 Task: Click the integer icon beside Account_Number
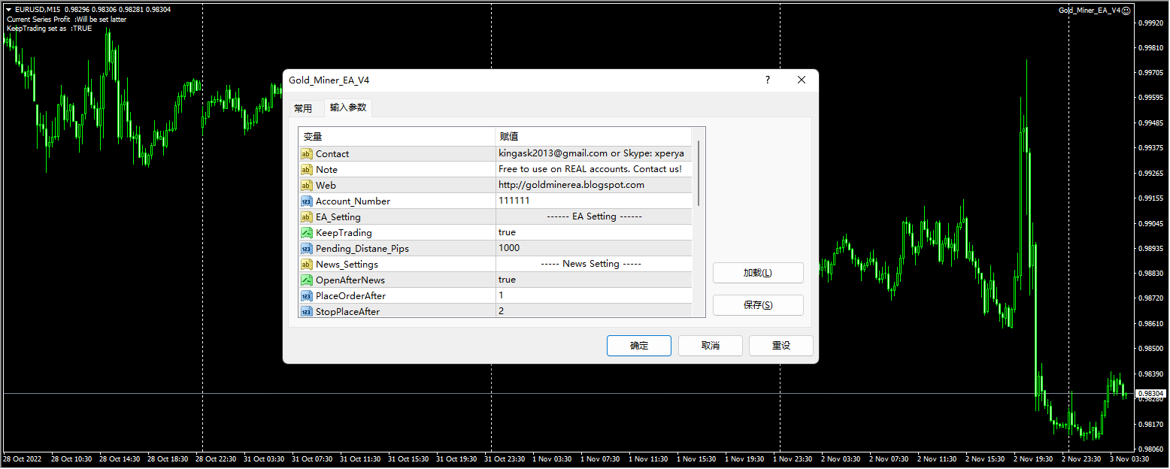[306, 201]
